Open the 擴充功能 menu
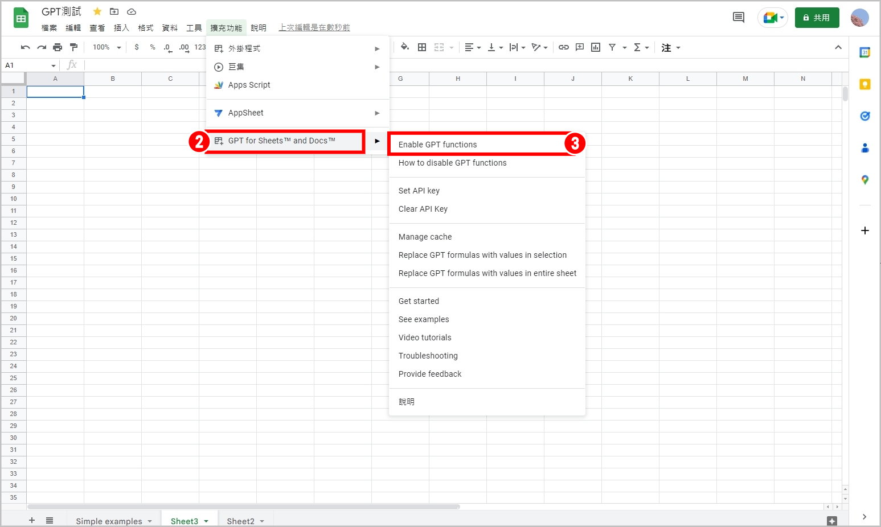The width and height of the screenshot is (881, 527). pos(226,28)
